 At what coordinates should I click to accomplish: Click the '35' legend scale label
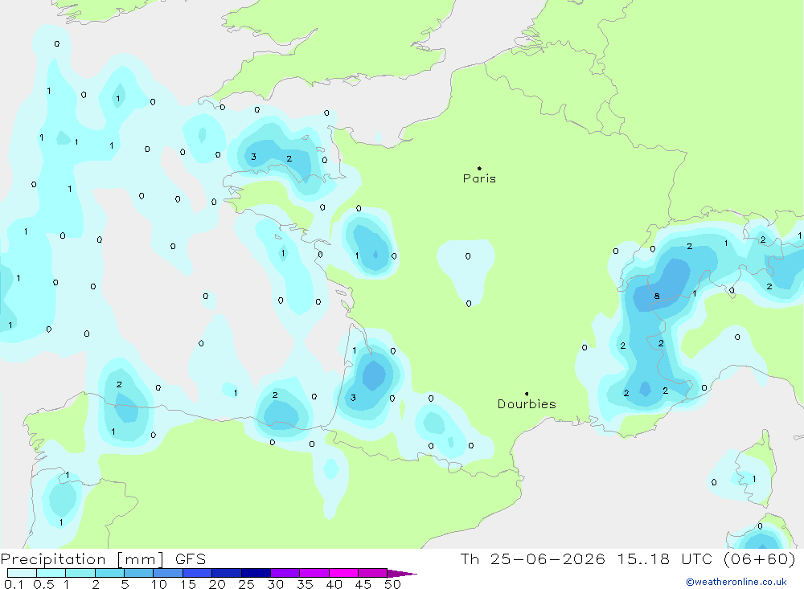[x=305, y=584]
